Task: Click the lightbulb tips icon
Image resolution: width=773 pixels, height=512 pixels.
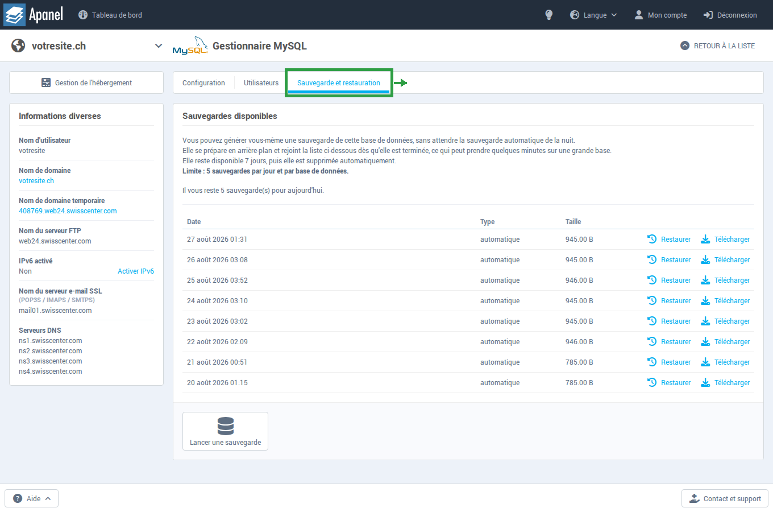Action: point(548,15)
